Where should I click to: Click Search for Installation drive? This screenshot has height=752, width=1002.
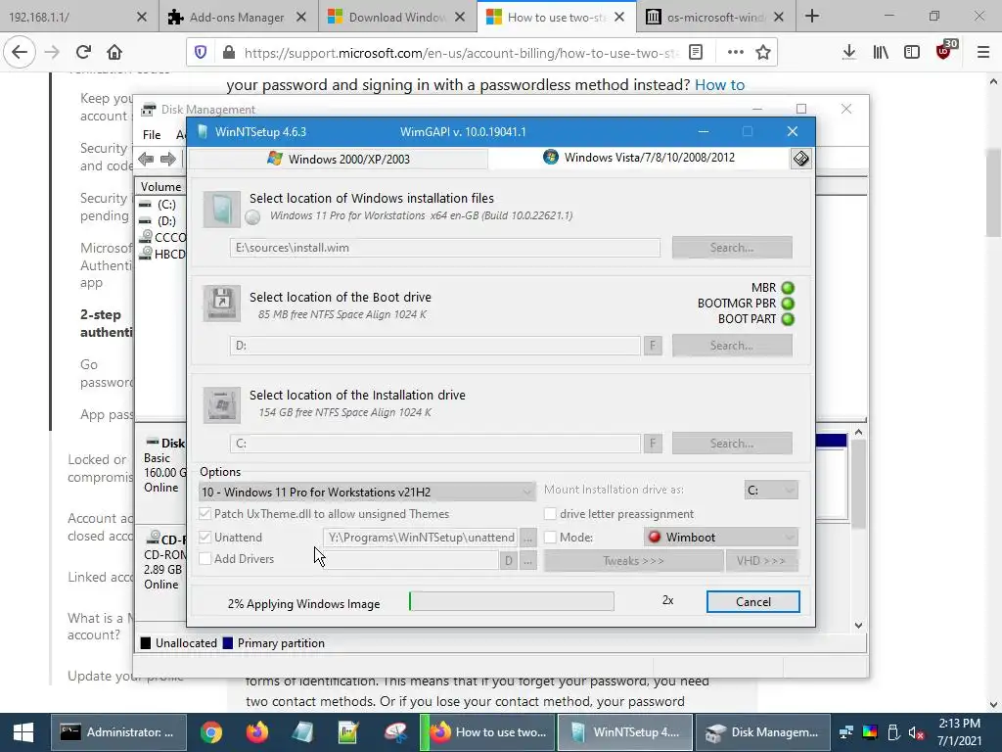(732, 444)
